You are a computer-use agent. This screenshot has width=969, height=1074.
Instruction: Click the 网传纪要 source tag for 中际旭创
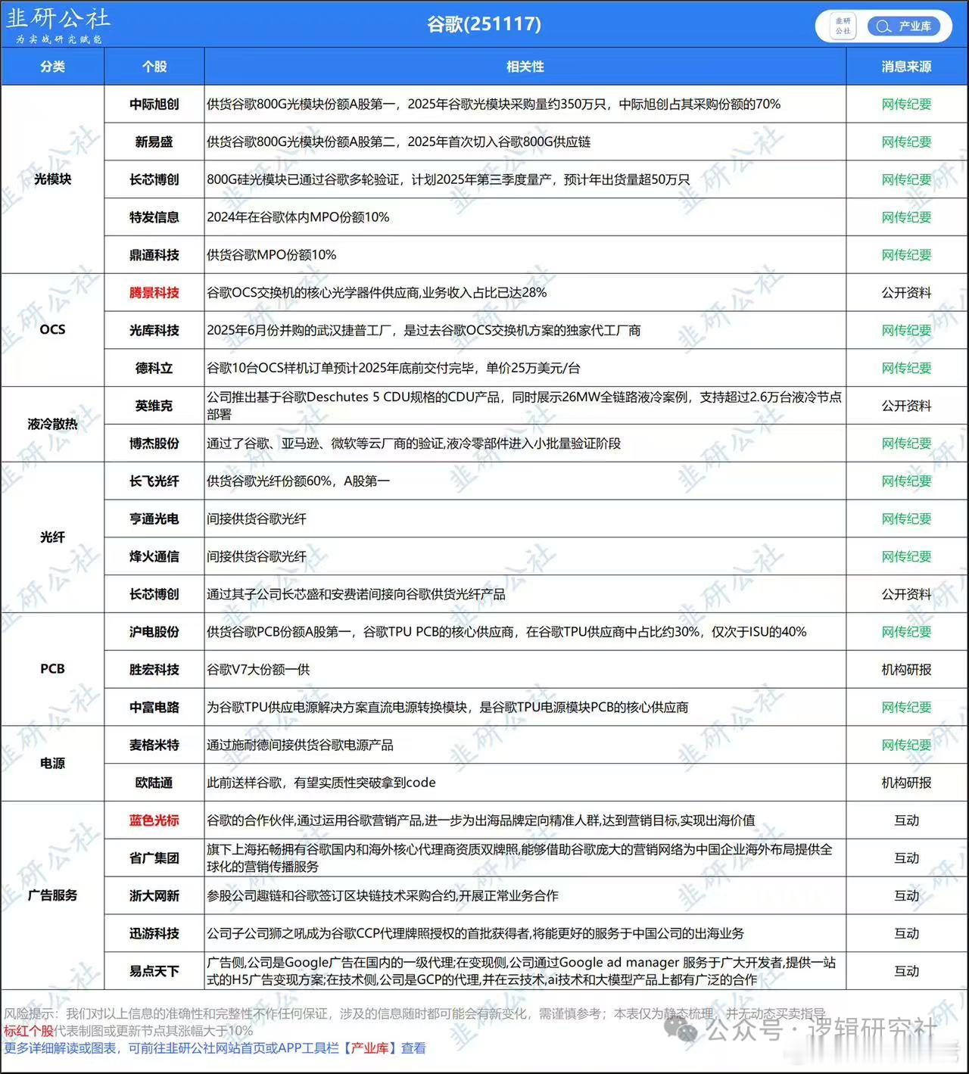(906, 104)
